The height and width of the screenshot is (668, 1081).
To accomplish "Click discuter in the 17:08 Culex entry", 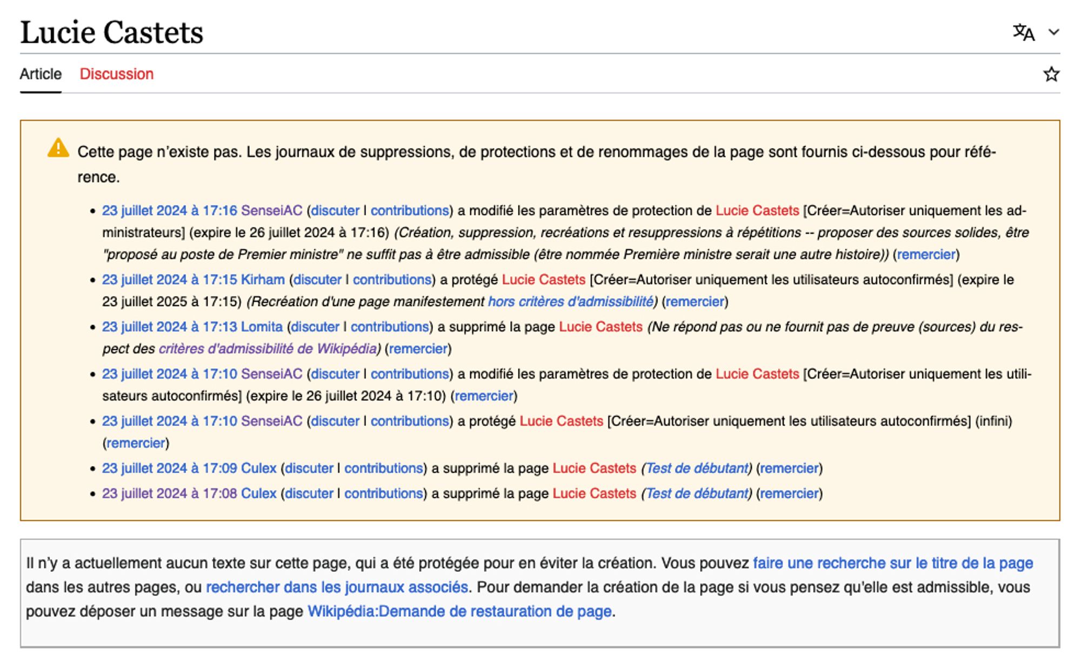I will 309,494.
